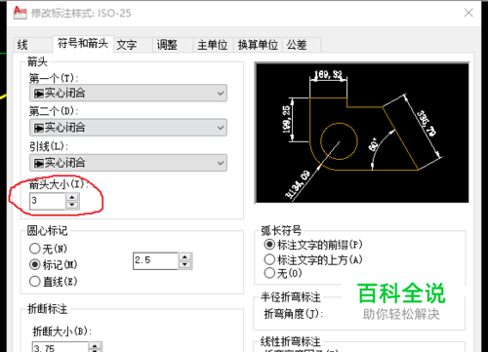The image size is (488, 352).
Task: Click the 箭头大小 input field
Action: [x=48, y=201]
